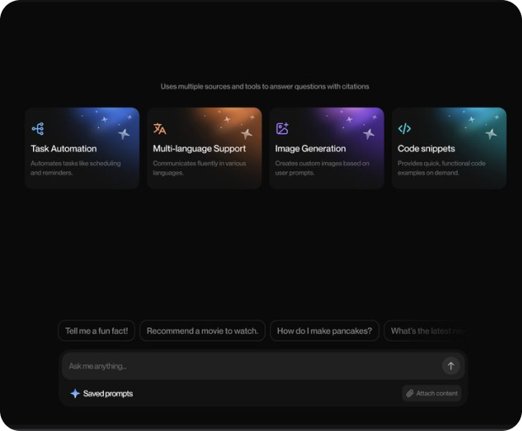
Task: Pick the "What's the latest" suggestion chip
Action: pos(426,331)
